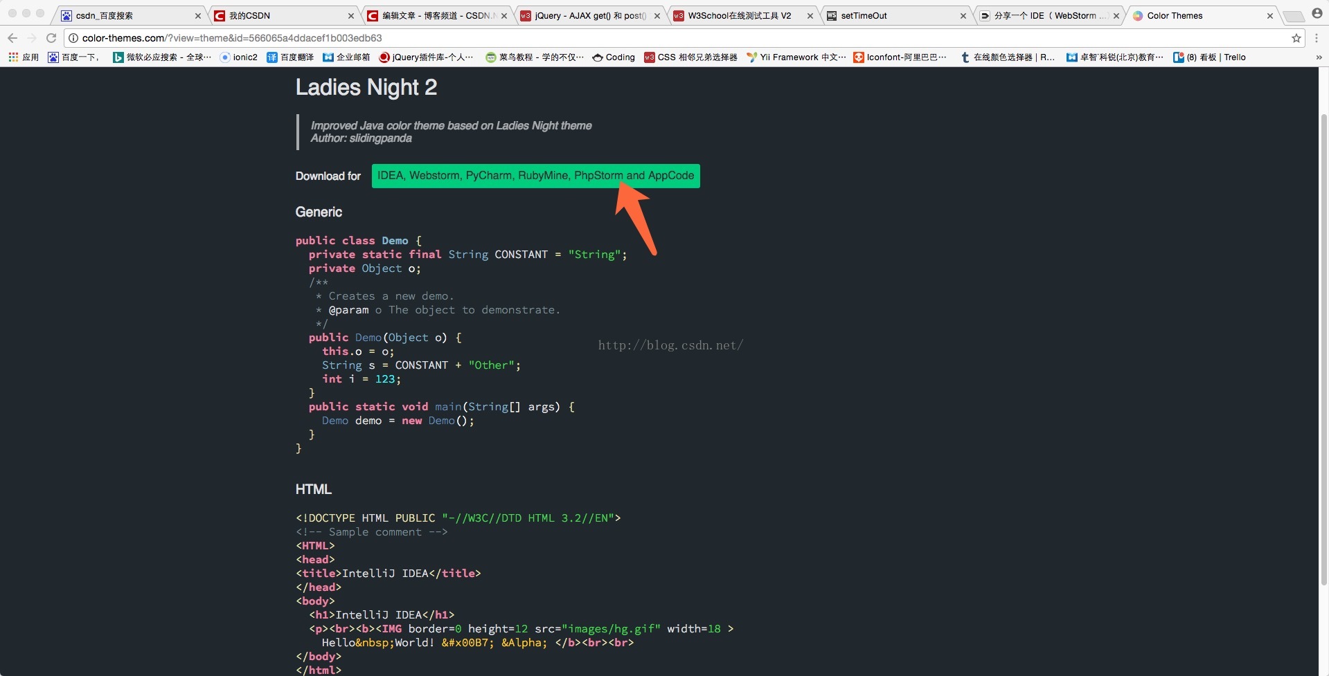Click the browser forward arrow
The width and height of the screenshot is (1329, 676).
point(31,38)
